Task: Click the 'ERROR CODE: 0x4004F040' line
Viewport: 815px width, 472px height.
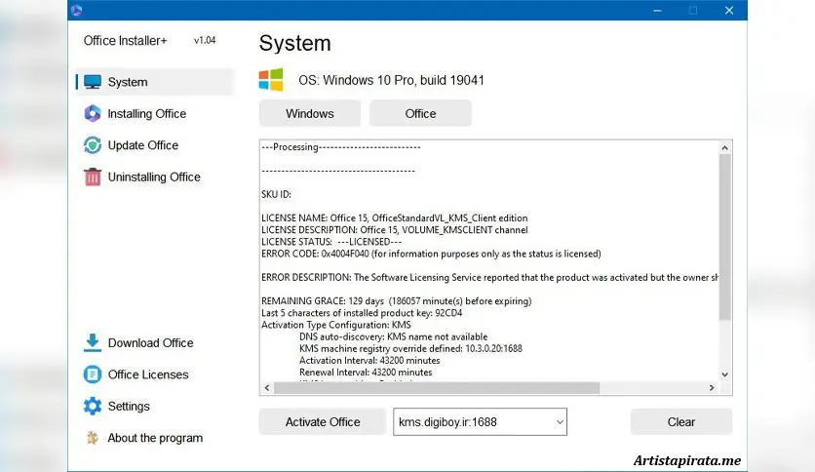Action: (x=431, y=254)
